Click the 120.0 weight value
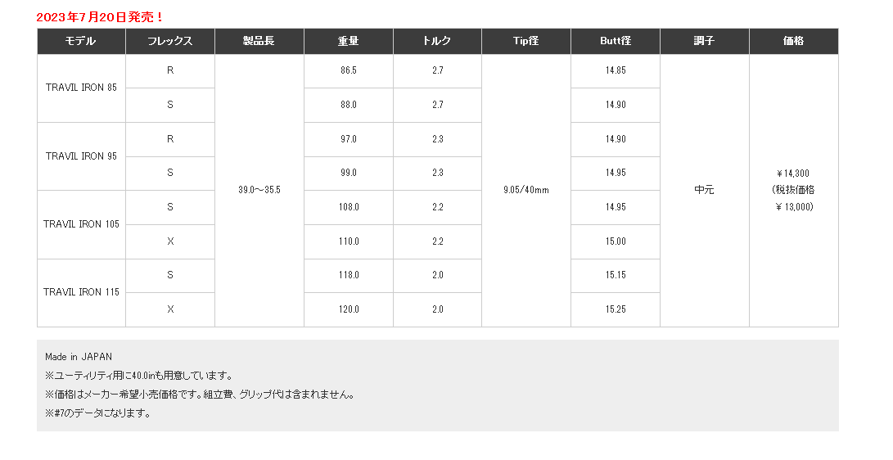 point(349,309)
